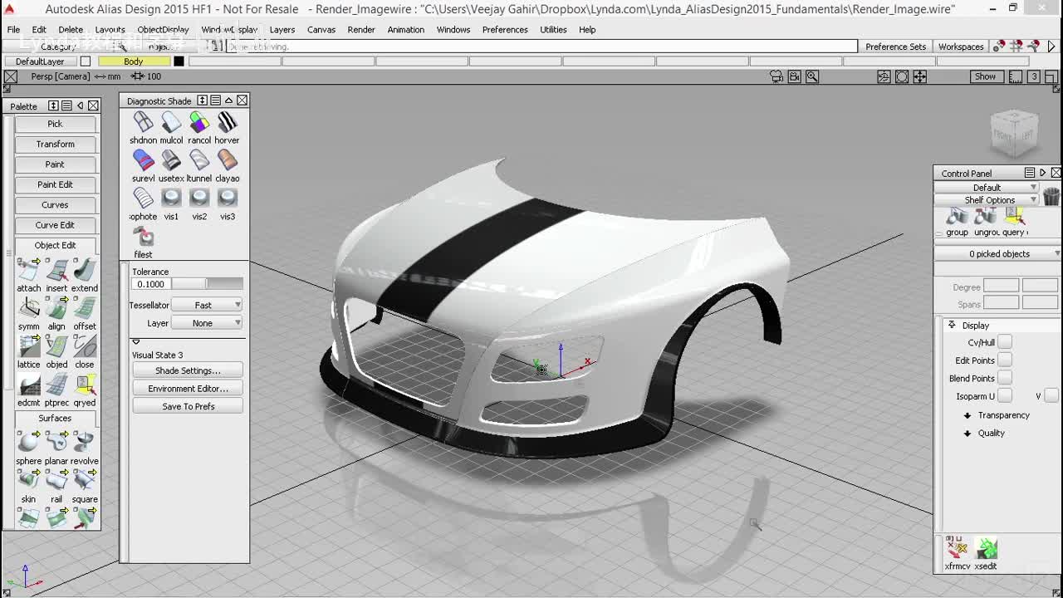Screen dimensions: 1063x598
Task: Expand the Quality section
Action: tap(967, 433)
